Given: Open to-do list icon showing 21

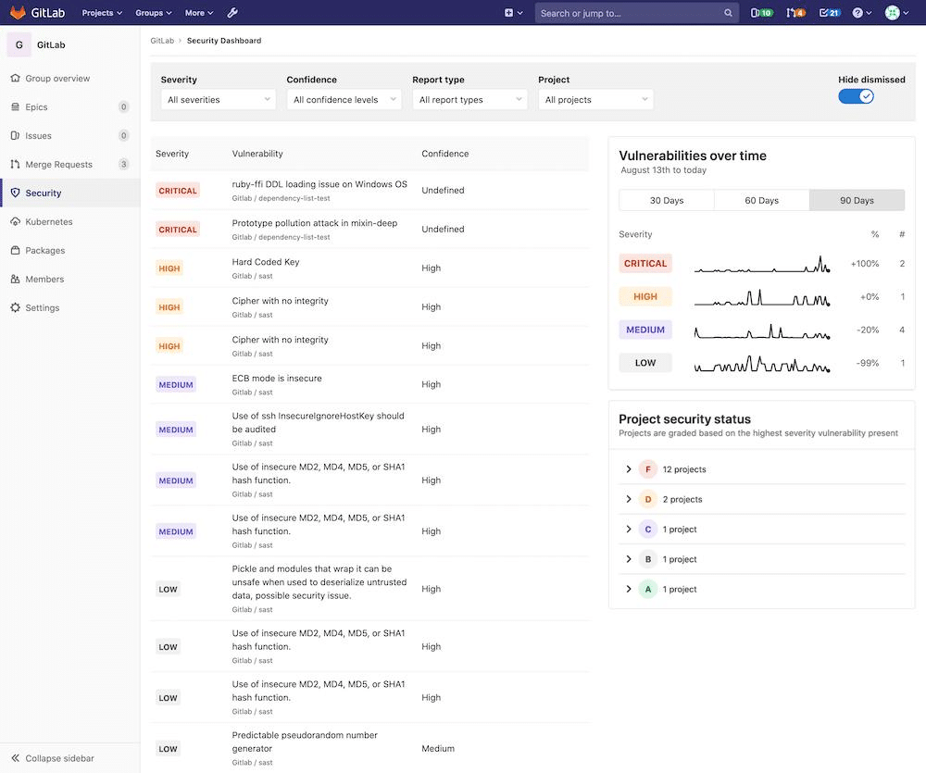Looking at the screenshot, I should point(830,13).
